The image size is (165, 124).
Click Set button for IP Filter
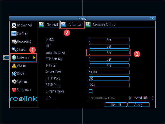[109, 66]
